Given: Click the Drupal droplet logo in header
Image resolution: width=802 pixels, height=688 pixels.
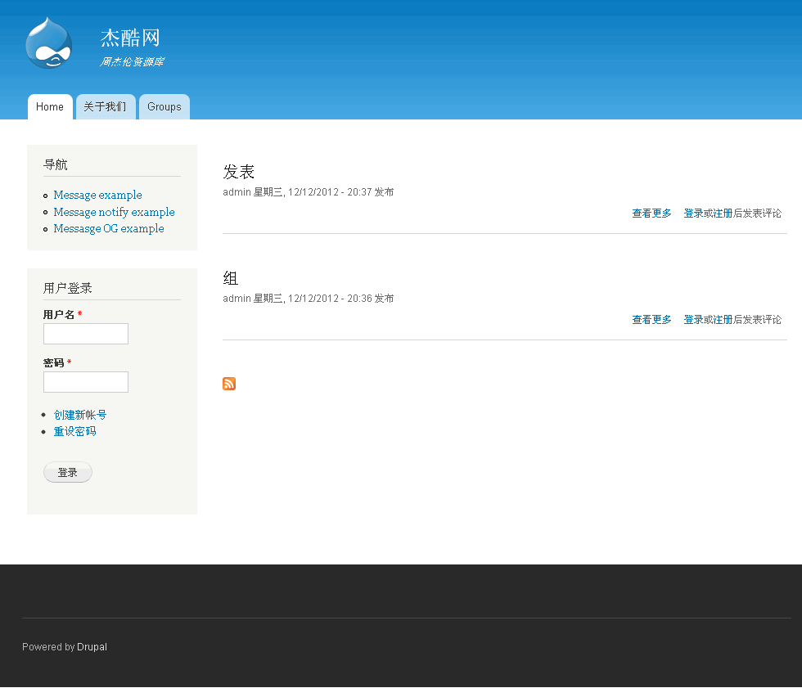Looking at the screenshot, I should (x=47, y=43).
